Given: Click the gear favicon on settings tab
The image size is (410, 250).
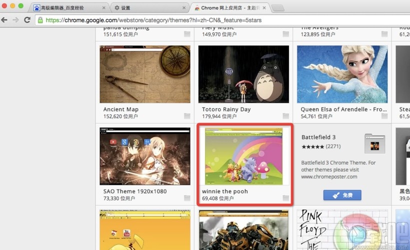Looking at the screenshot, I should (117, 8).
